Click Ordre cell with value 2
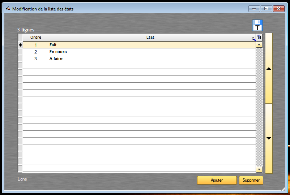 36,52
